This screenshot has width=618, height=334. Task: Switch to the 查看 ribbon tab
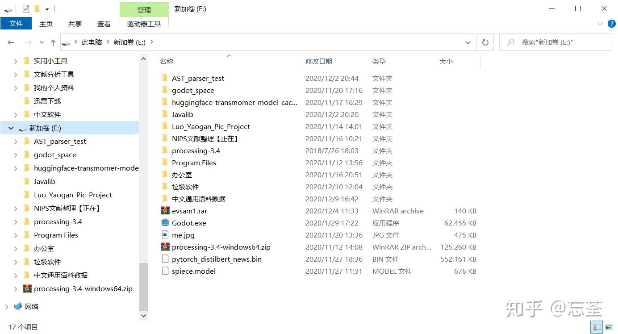coord(104,24)
